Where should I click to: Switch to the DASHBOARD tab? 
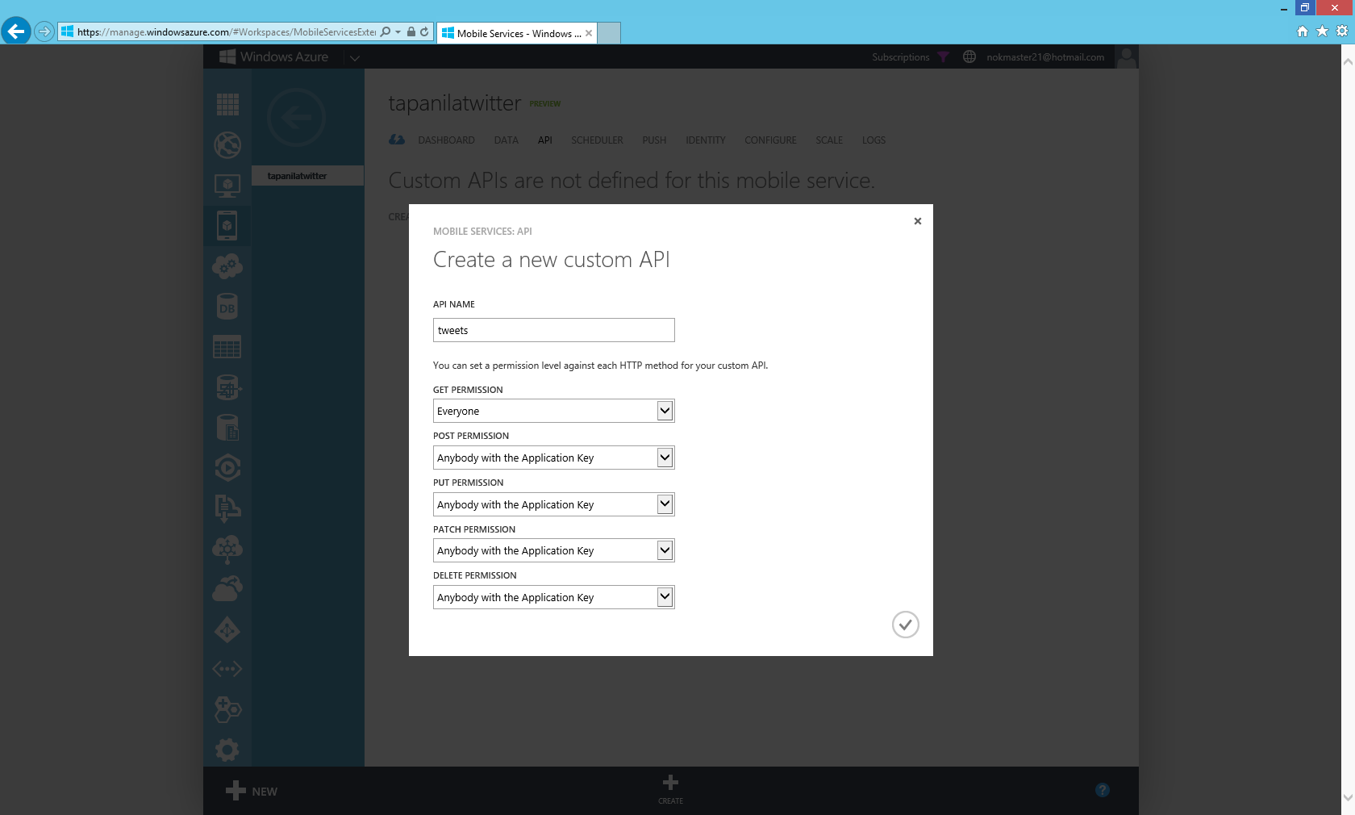click(x=446, y=140)
